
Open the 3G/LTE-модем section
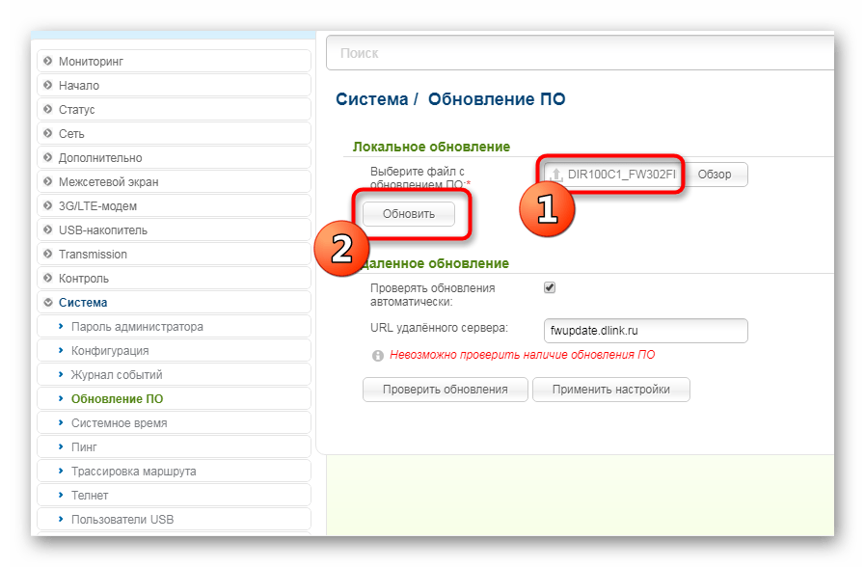coord(97,206)
